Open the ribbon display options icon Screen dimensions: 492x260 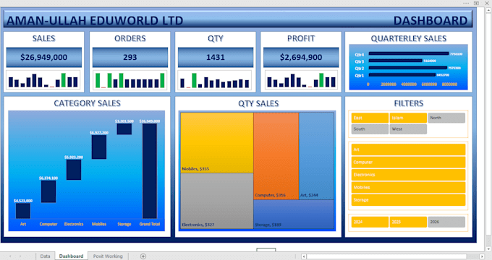pyautogui.click(x=476, y=3)
